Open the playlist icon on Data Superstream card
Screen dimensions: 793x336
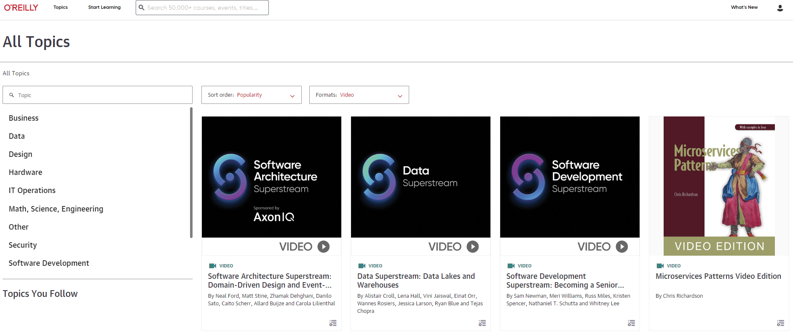pos(482,323)
